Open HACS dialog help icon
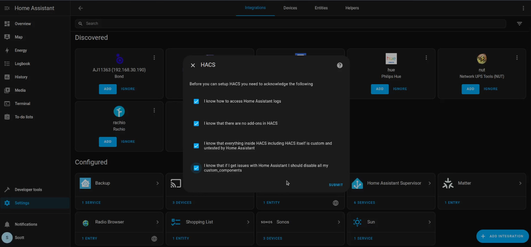This screenshot has width=531, height=247. pos(340,65)
